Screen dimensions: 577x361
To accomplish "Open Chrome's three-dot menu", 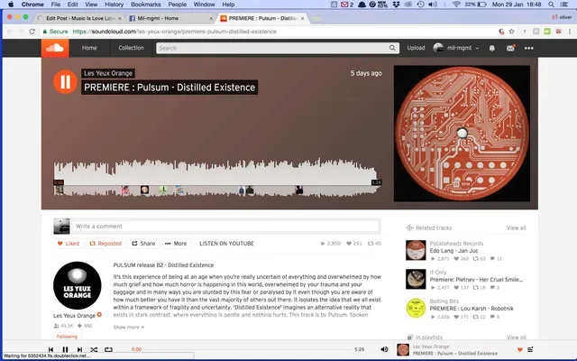I will tap(570, 32).
